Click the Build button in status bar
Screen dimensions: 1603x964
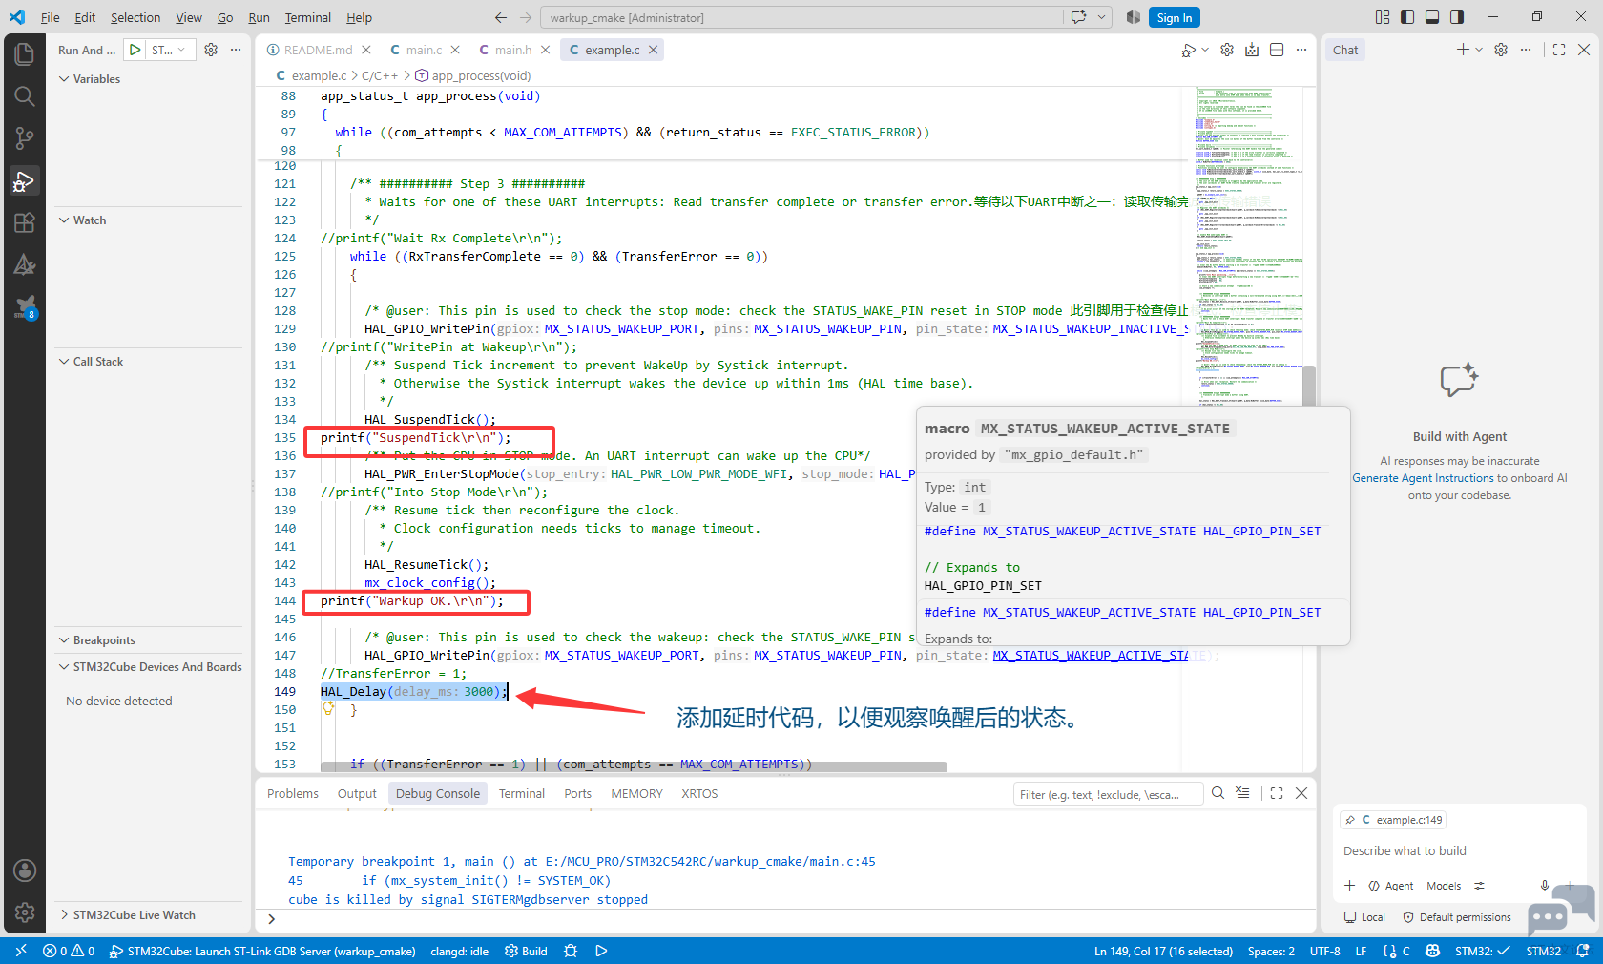527,951
